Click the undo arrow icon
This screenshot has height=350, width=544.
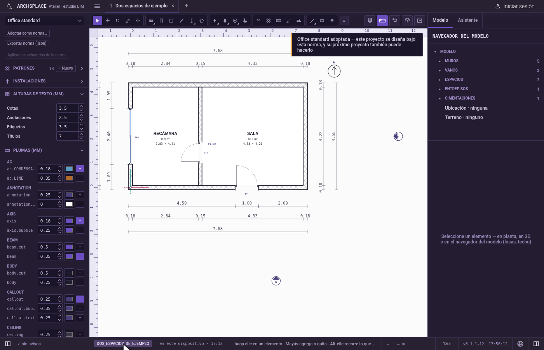(x=395, y=21)
